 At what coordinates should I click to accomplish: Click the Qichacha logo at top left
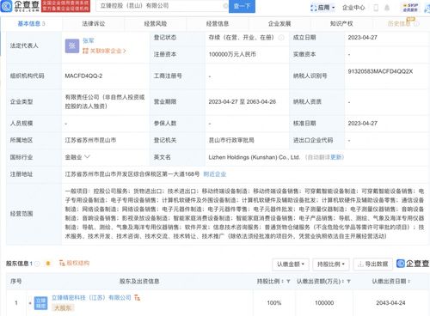(21, 6)
